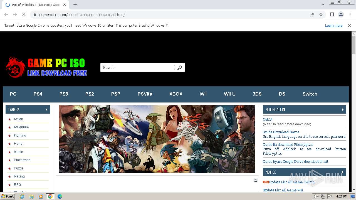The height and width of the screenshot is (200, 356).
Task: Open Update List All Game Switch link
Action: point(292,182)
